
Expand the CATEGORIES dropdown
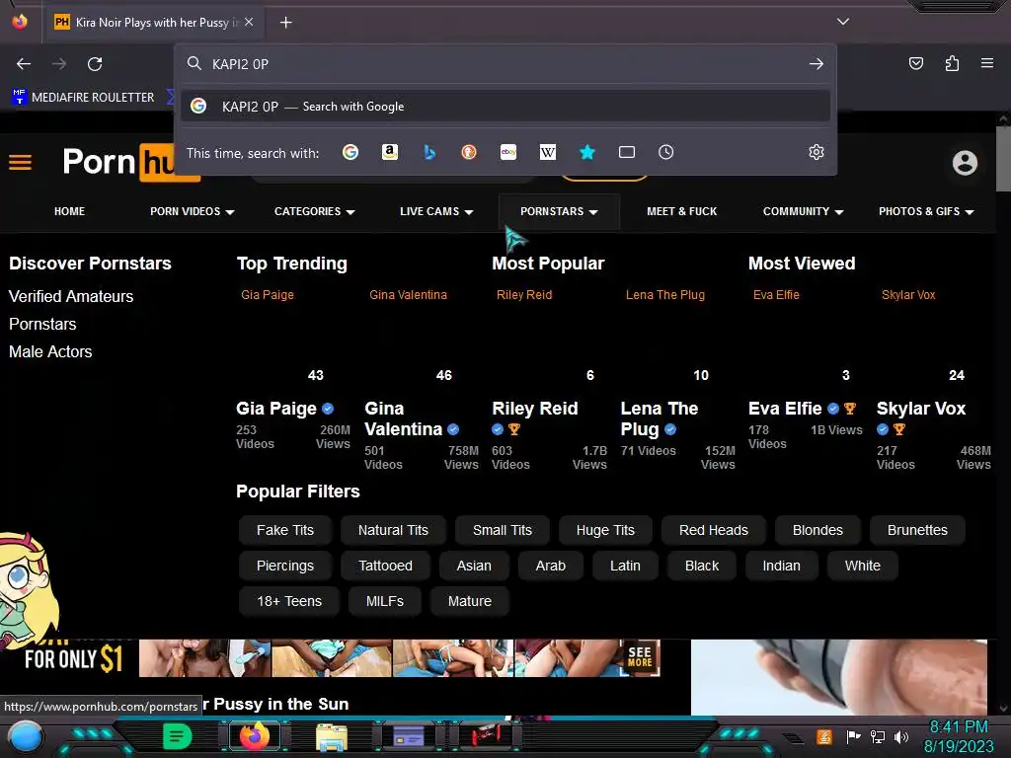[x=315, y=211]
